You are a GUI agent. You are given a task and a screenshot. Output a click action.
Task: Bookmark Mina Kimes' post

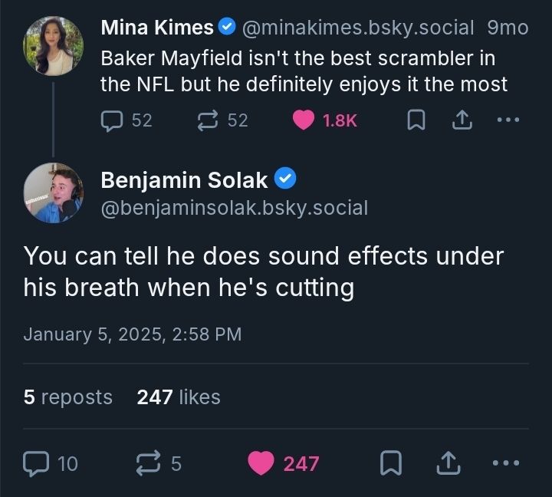pyautogui.click(x=416, y=120)
